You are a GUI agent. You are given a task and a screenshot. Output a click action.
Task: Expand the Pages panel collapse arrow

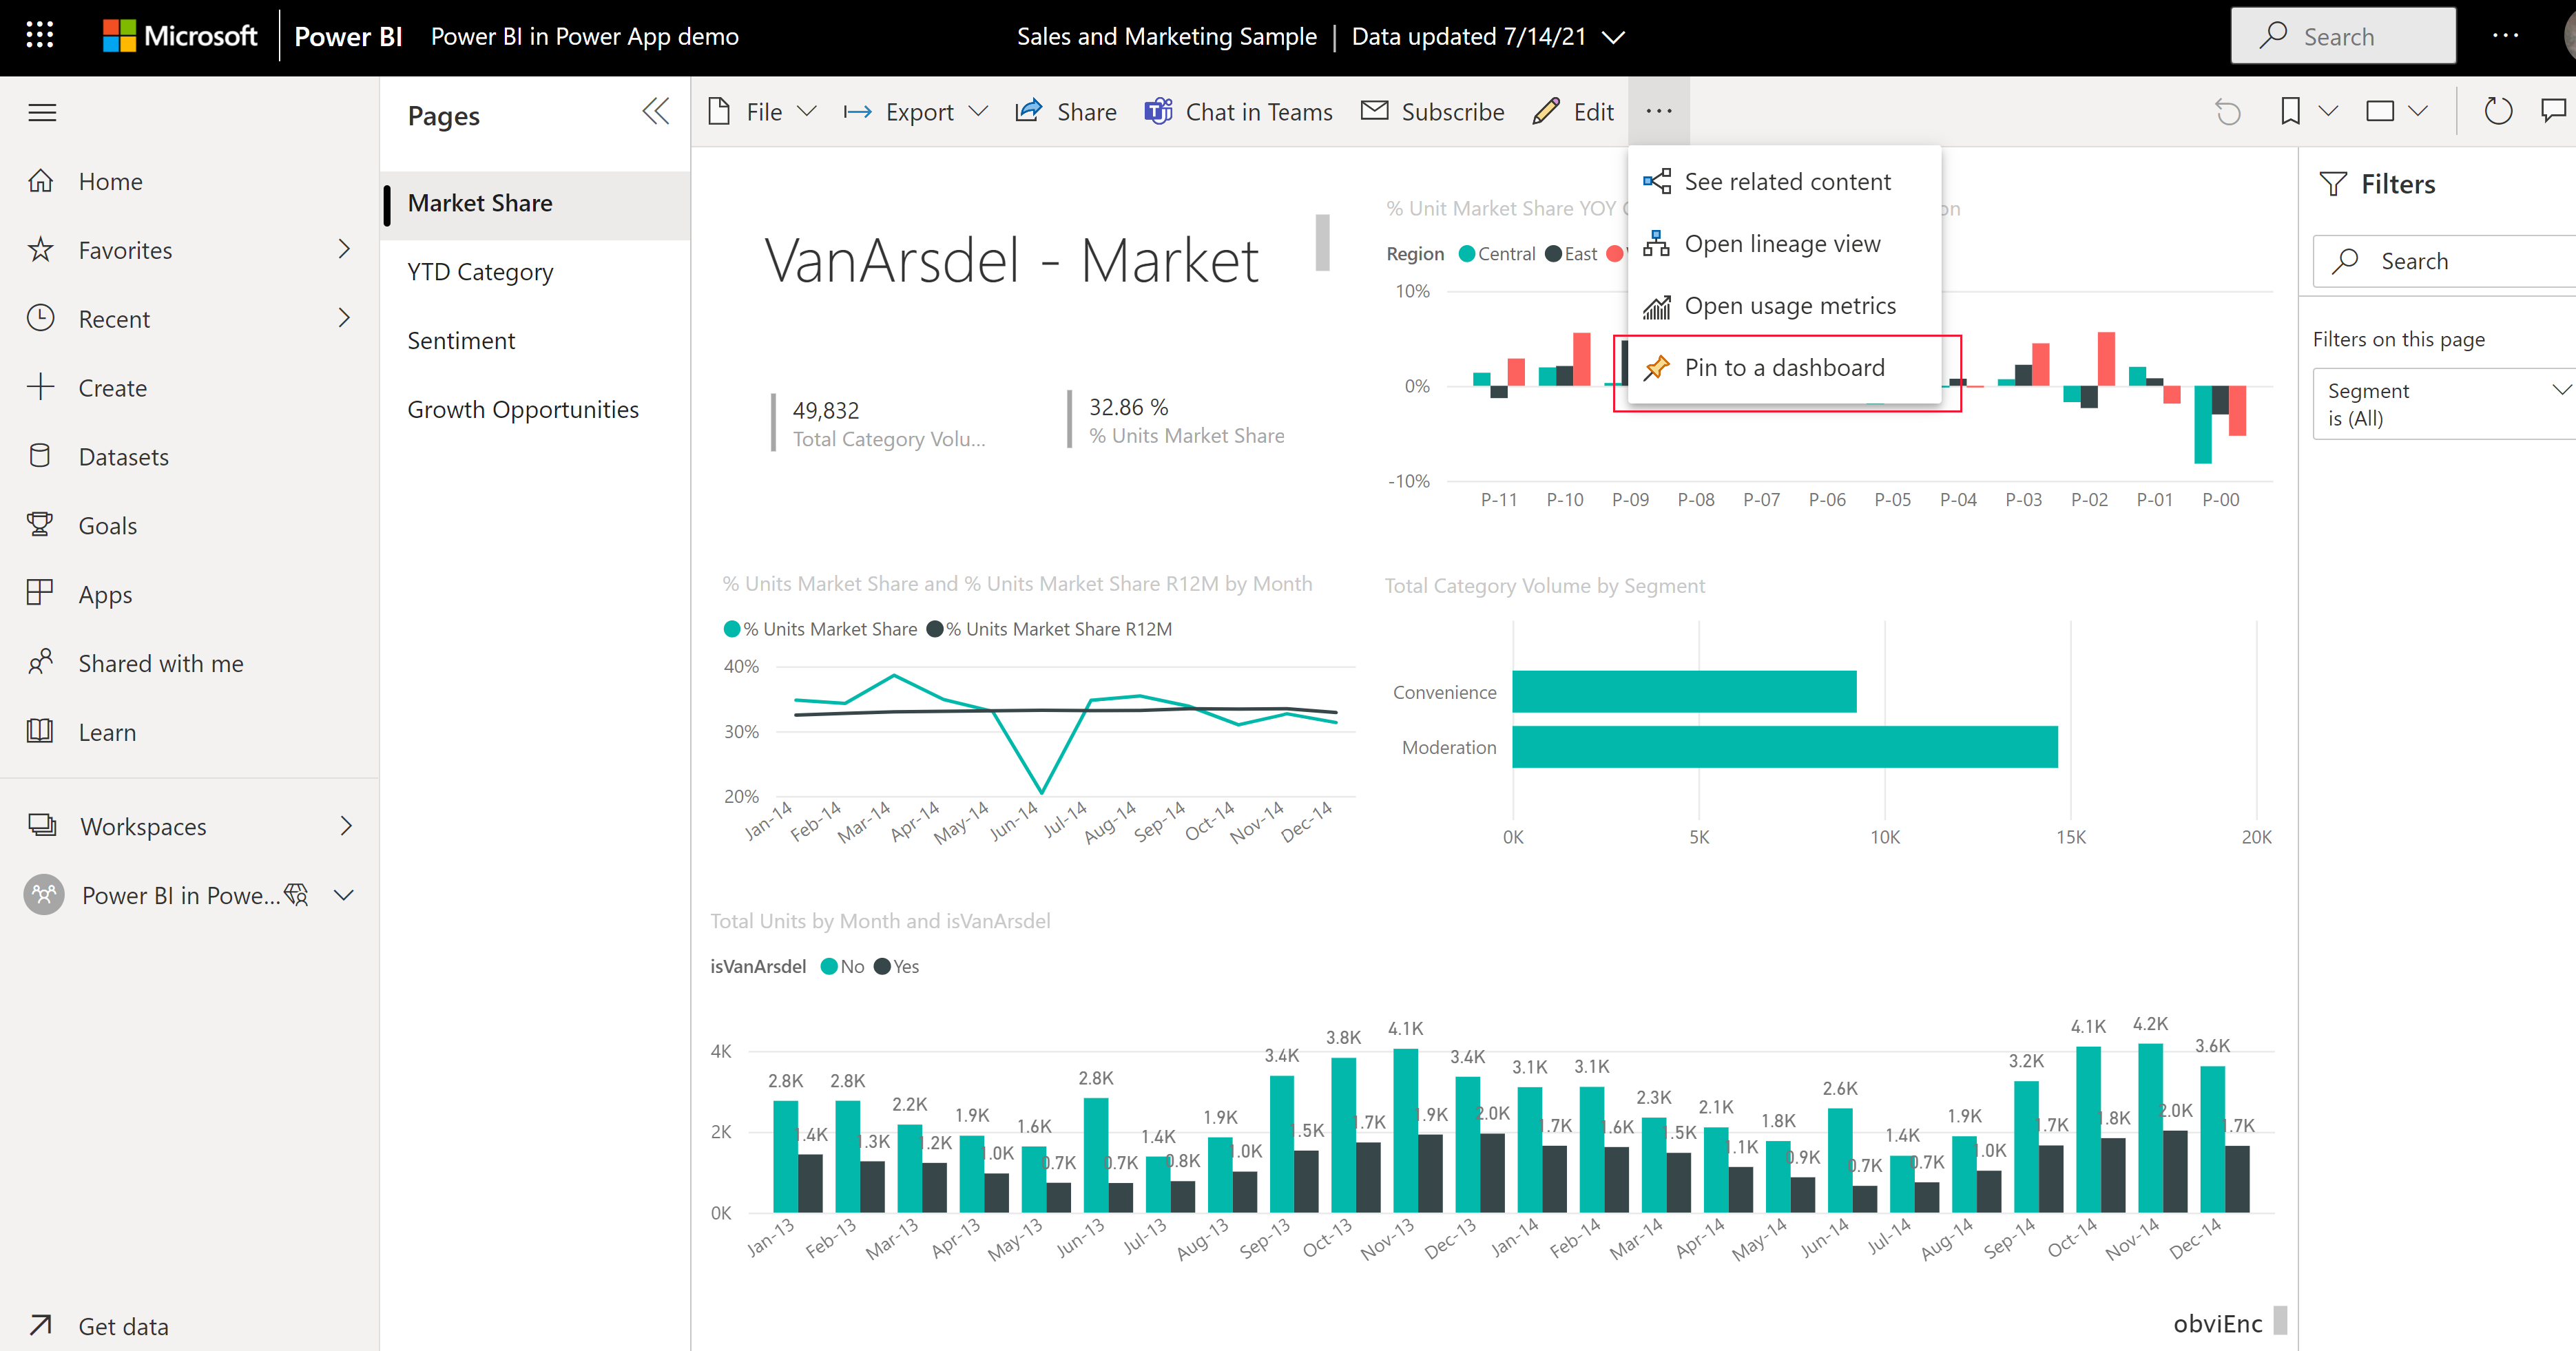654,111
